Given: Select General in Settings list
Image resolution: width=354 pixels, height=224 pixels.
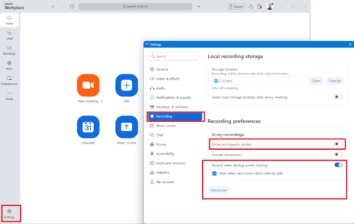Looking at the screenshot, I should 175,69.
